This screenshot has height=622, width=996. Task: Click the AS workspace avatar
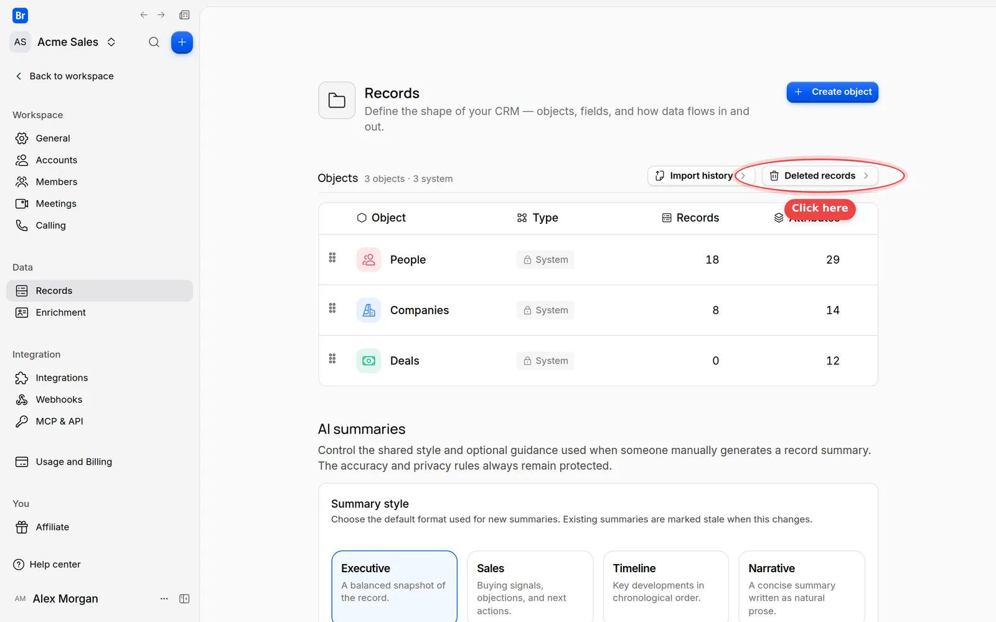pyautogui.click(x=21, y=42)
